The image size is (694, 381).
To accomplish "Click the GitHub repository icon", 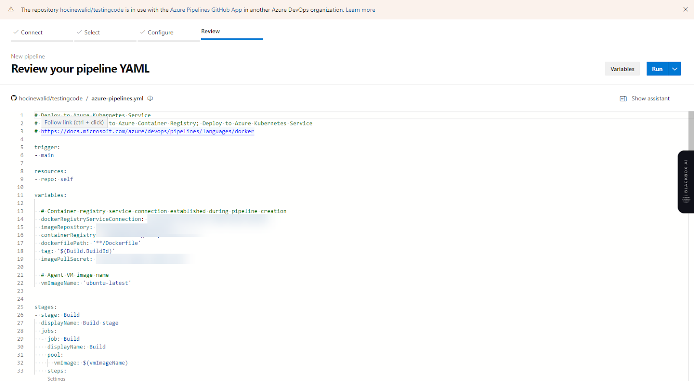I will (x=14, y=98).
